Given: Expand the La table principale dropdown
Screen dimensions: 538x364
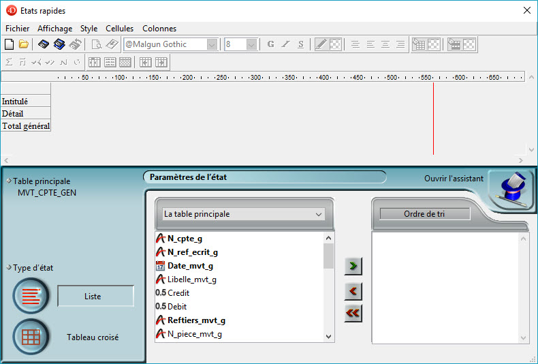Looking at the screenshot, I should pyautogui.click(x=319, y=214).
